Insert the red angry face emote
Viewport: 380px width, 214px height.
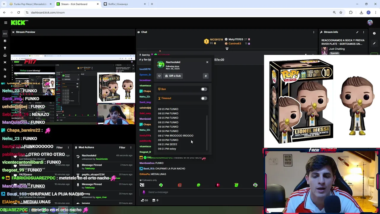(x=180, y=185)
